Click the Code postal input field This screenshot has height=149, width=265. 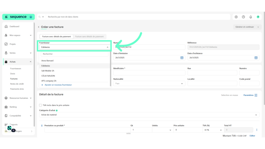pos(249,84)
